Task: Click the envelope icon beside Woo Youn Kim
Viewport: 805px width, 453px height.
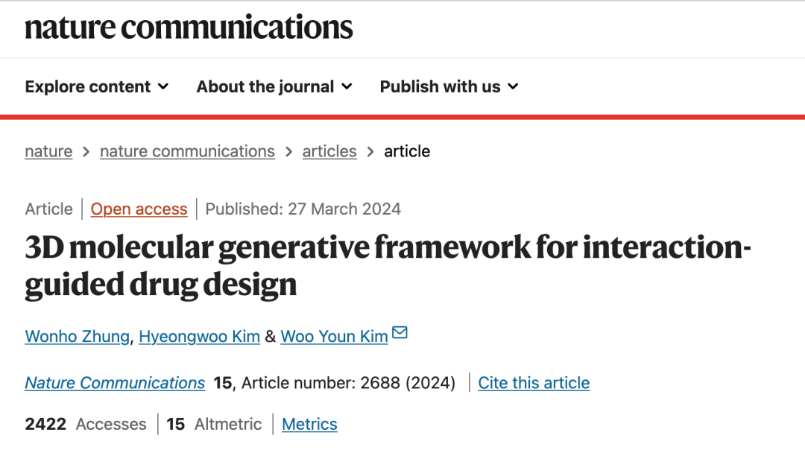Action: 400,332
